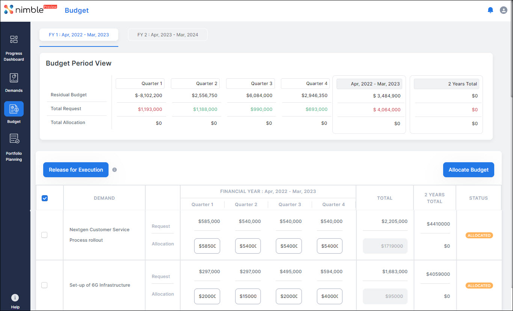This screenshot has height=311, width=513.
Task: Click the Quarter 3 header in Budget Period View
Action: 250,84
